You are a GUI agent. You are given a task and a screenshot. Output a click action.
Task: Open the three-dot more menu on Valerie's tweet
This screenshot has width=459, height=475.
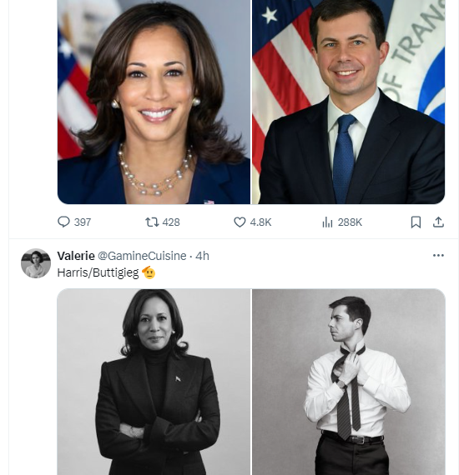(x=438, y=255)
